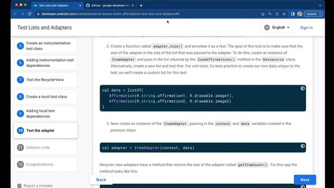Click the val adapter = ItemAdapter code line
Image resolution: width=334 pixels, height=188 pixels.
coord(148,148)
